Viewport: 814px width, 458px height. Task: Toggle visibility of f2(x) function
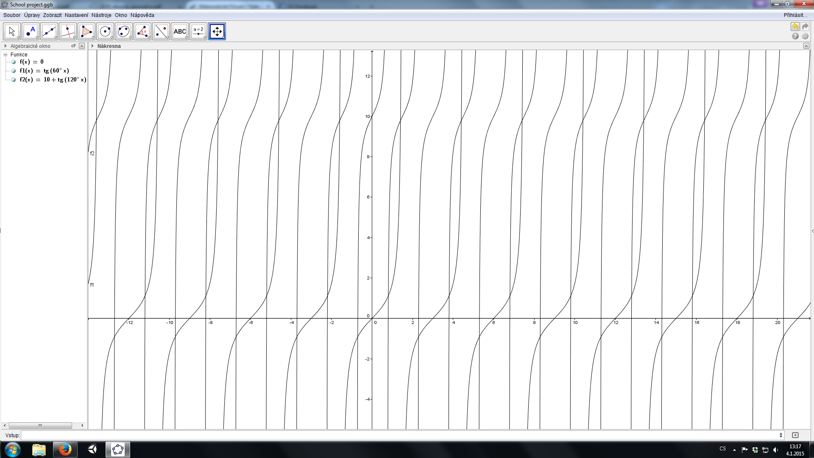point(14,80)
